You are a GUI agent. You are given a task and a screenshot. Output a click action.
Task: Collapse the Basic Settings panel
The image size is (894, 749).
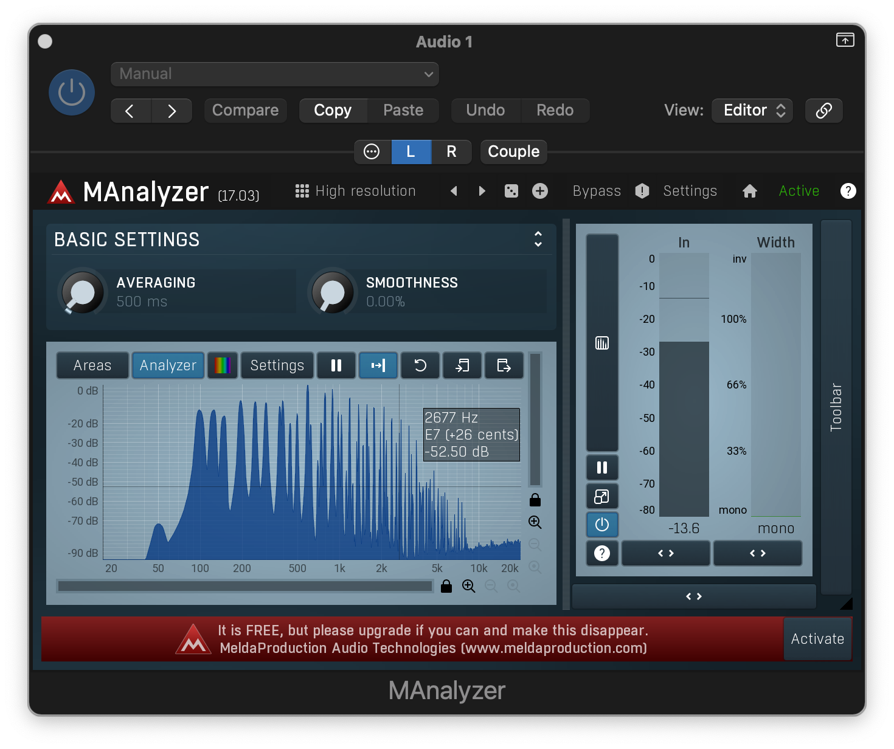[x=538, y=239]
